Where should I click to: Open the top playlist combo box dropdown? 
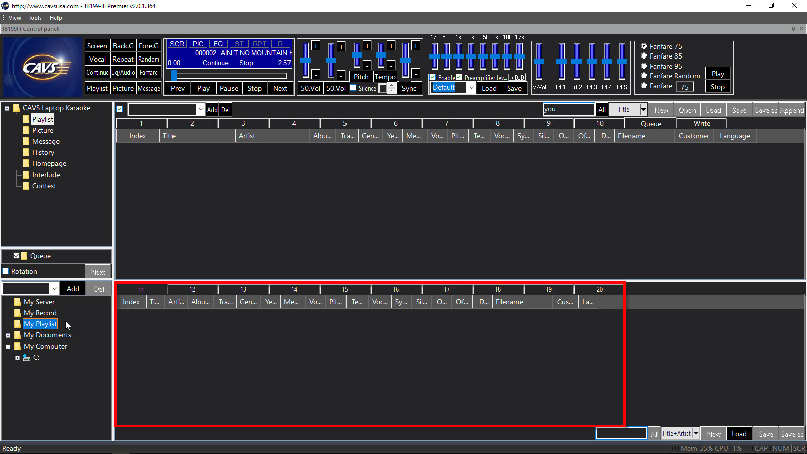click(x=201, y=109)
